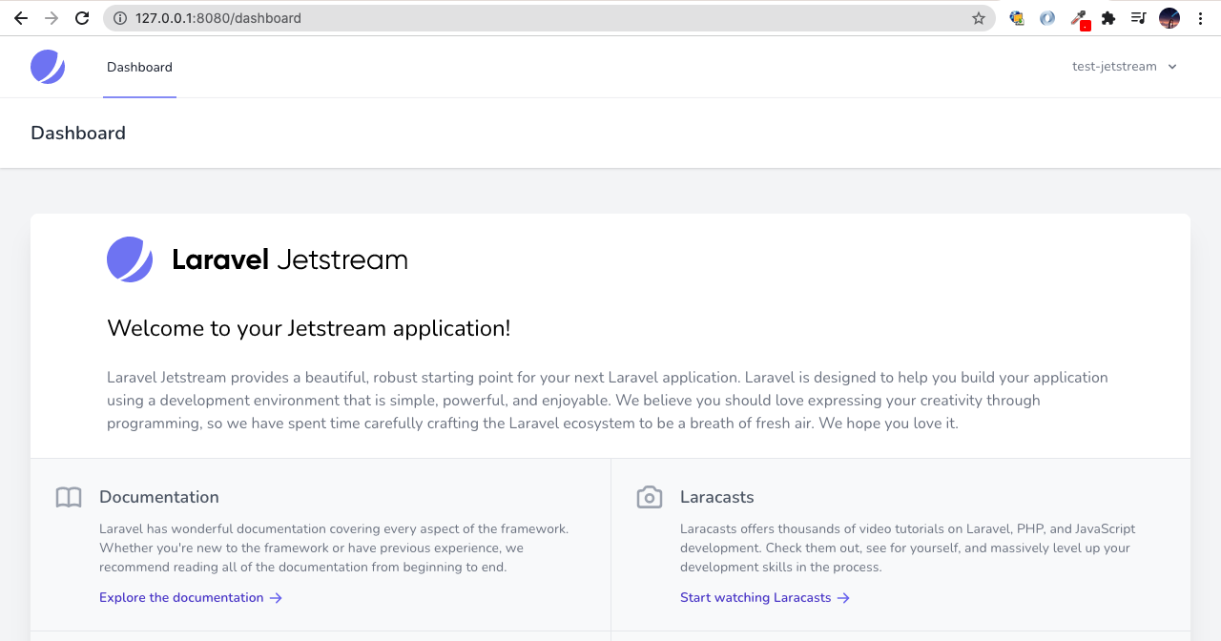Click the first colorful extension icon

coord(1017,18)
